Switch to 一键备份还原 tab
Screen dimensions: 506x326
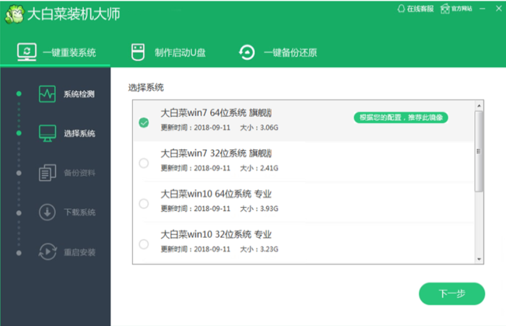[x=289, y=53]
